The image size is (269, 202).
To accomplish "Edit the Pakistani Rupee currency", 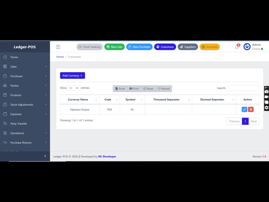I will click(244, 109).
